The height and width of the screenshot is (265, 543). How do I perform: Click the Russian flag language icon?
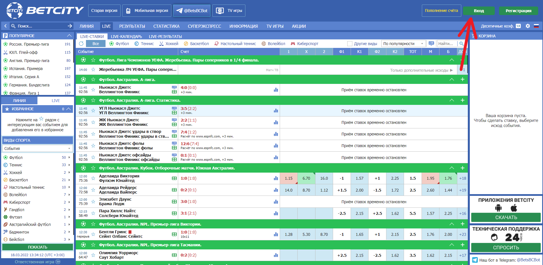point(536,26)
